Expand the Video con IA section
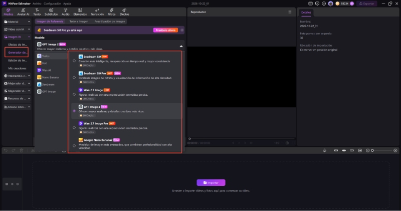401x211 pixels. 17,29
